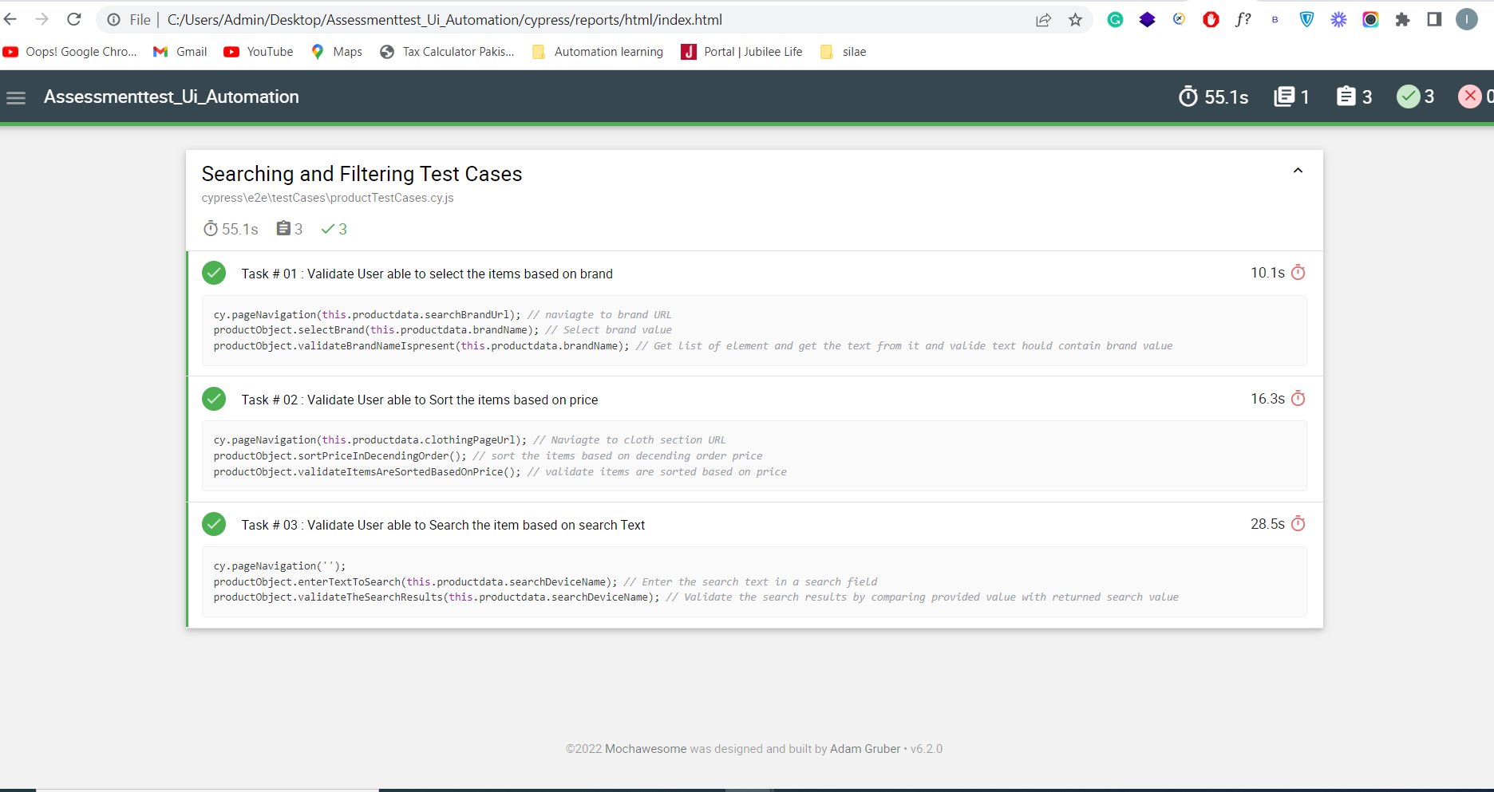The height and width of the screenshot is (792, 1494).
Task: Open the Maps bookmark
Action: [x=337, y=52]
